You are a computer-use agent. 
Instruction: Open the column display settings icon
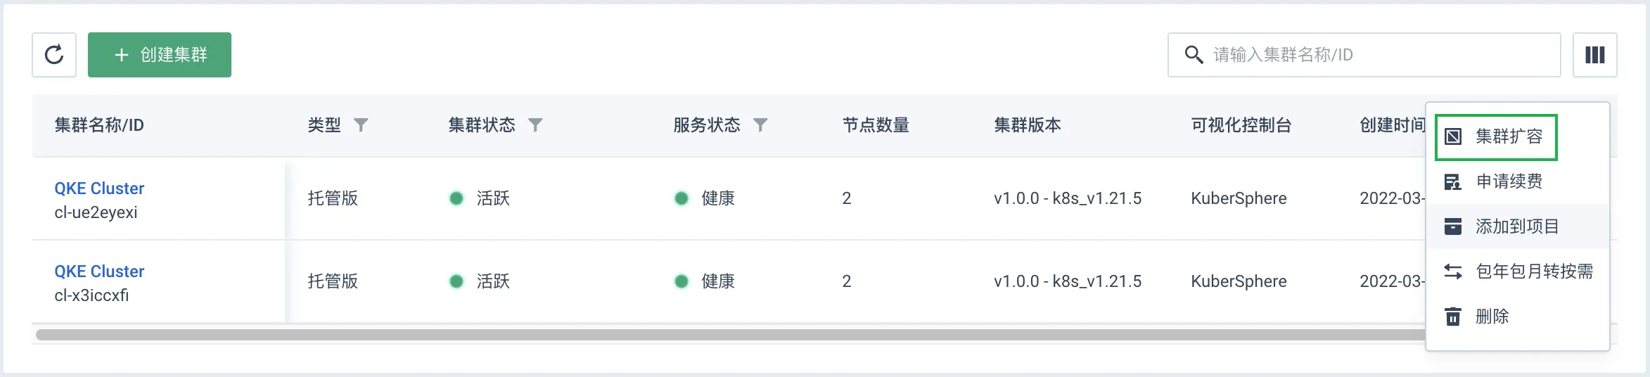[x=1594, y=55]
